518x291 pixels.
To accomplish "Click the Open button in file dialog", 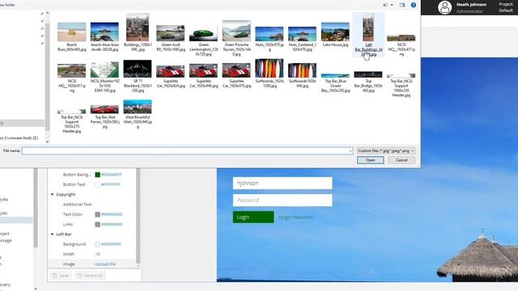I will pyautogui.click(x=371, y=160).
